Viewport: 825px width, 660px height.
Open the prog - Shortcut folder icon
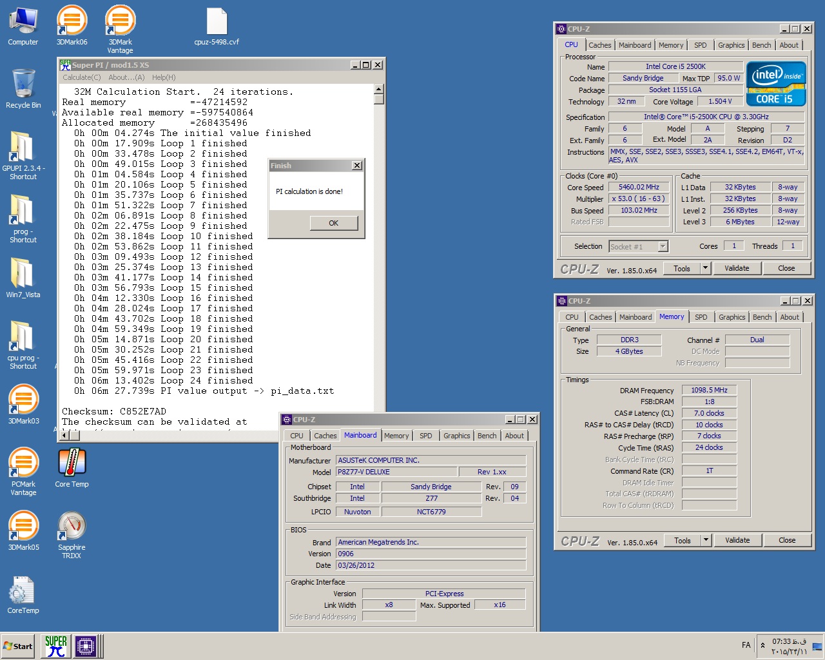(x=23, y=218)
